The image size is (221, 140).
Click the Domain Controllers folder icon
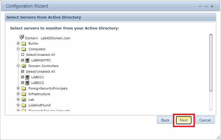click(24, 66)
